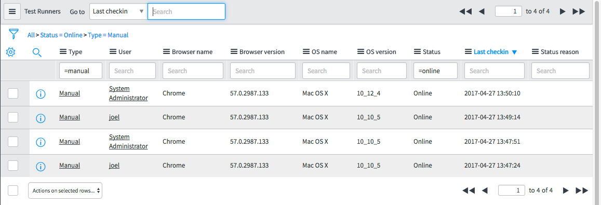The height and width of the screenshot is (205, 601).
Task: Select the row with checkin 13:49:14 checkbox
Action: coord(13,117)
